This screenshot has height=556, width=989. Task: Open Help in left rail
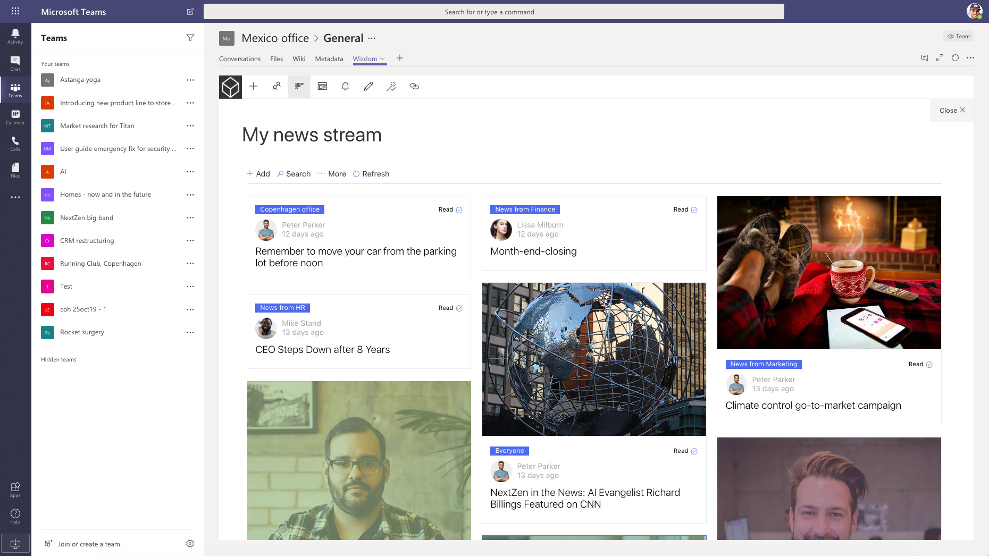[15, 516]
